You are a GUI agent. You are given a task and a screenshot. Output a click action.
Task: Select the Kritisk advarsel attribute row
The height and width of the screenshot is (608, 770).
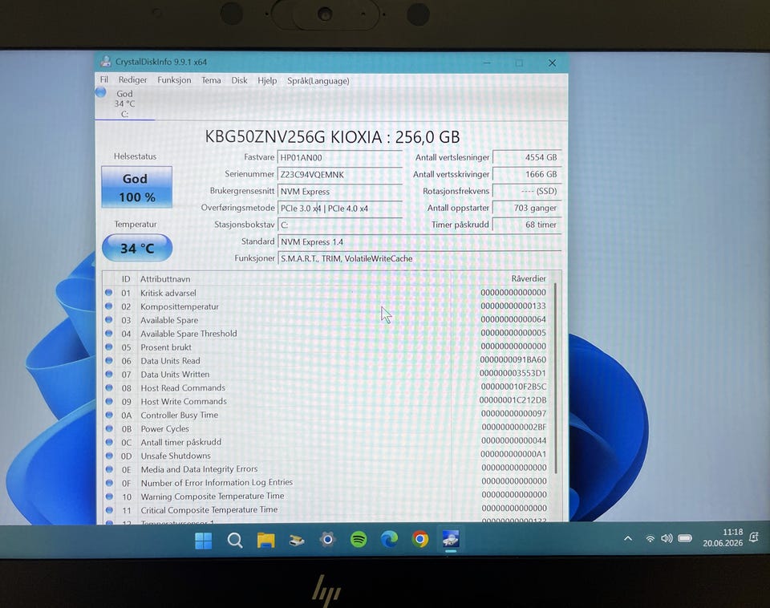[326, 293]
